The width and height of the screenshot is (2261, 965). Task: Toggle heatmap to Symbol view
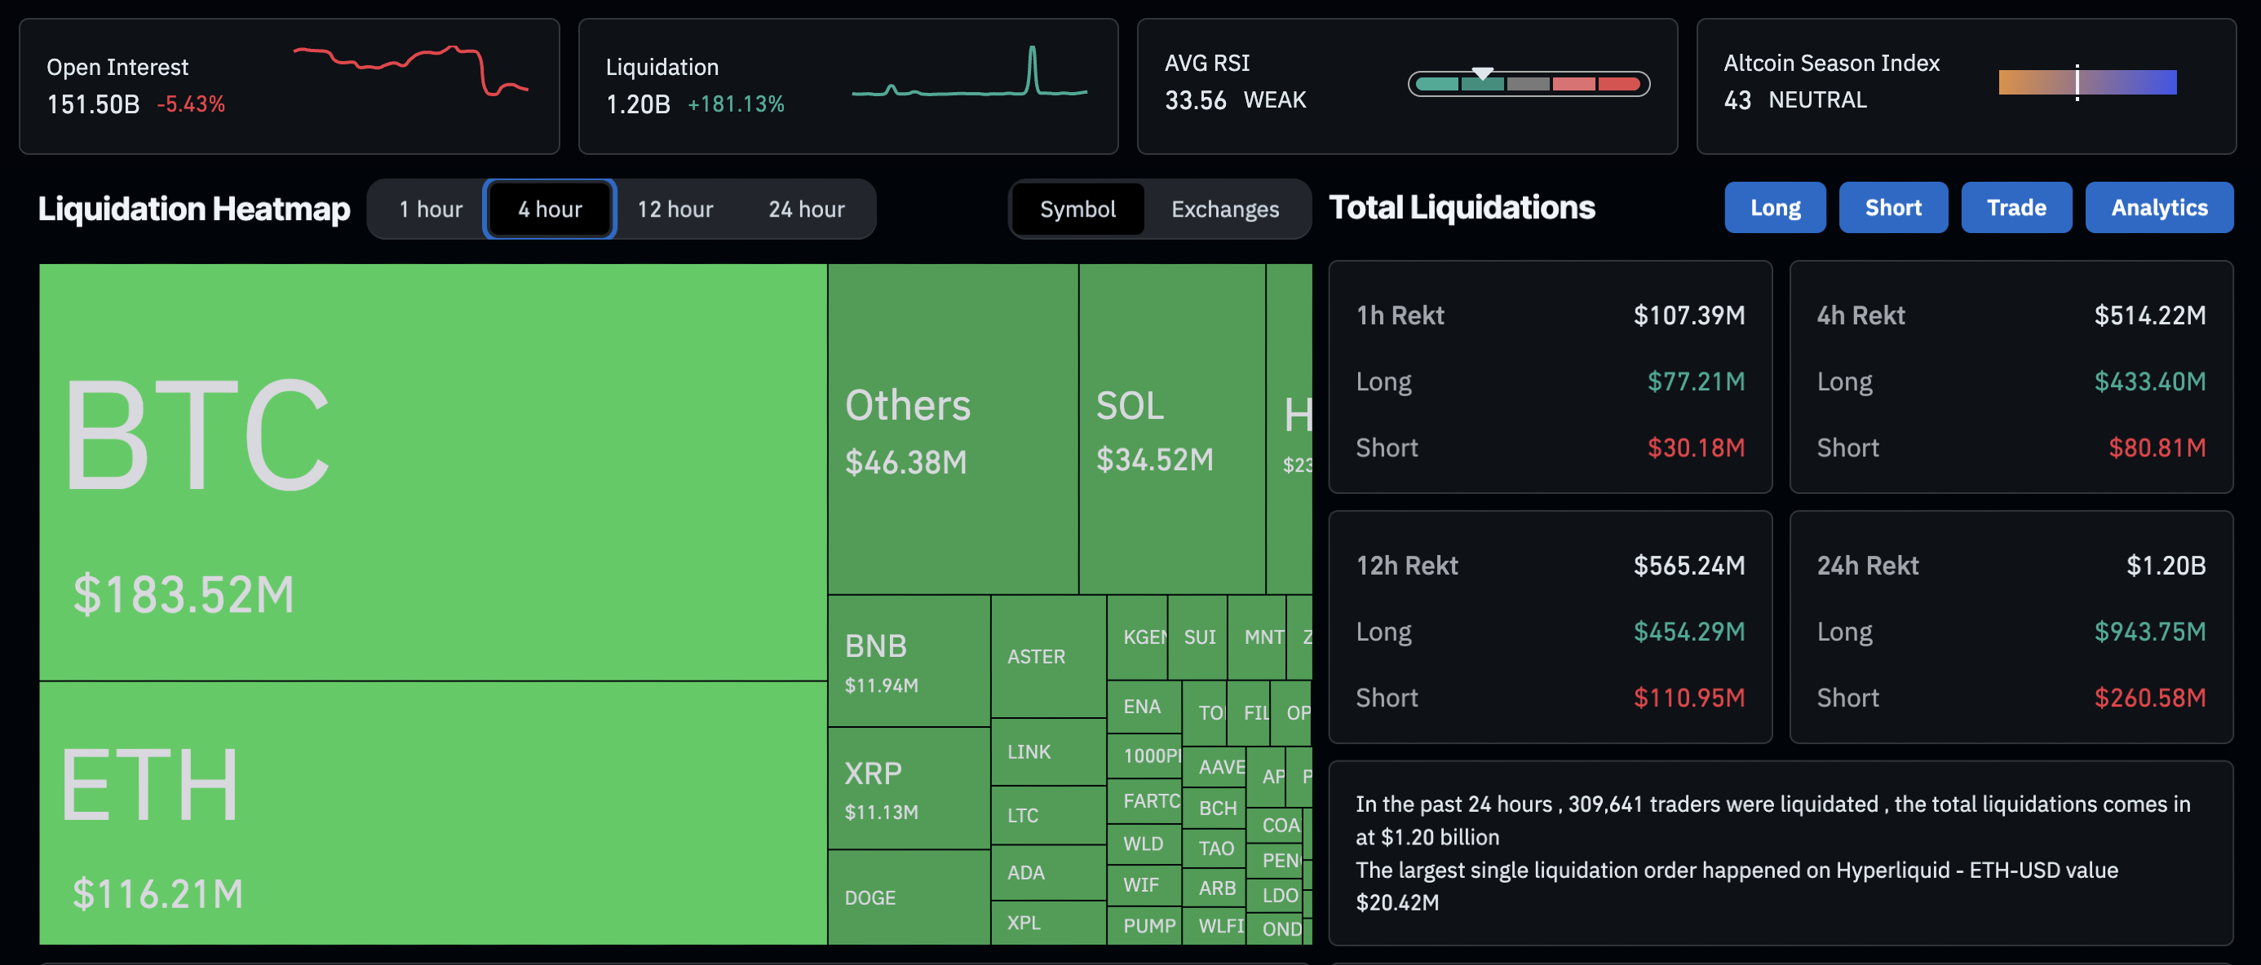(x=1077, y=209)
